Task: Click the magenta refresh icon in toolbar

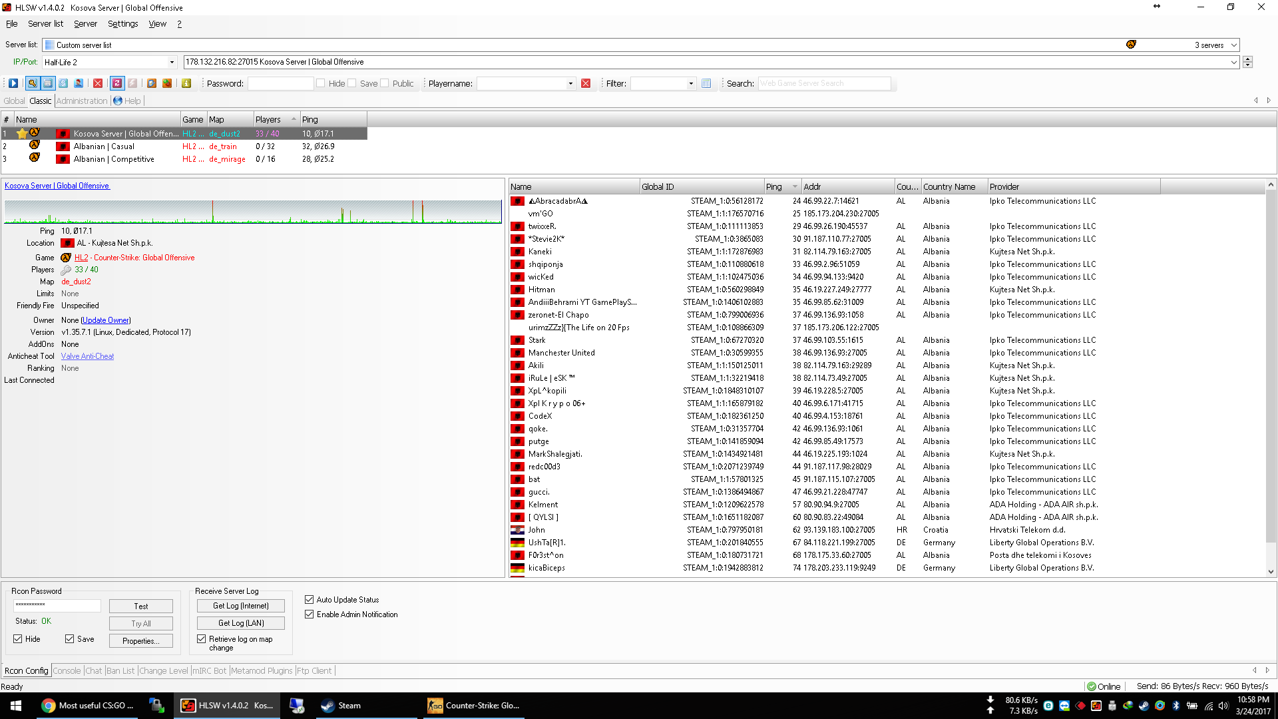Action: point(117,83)
